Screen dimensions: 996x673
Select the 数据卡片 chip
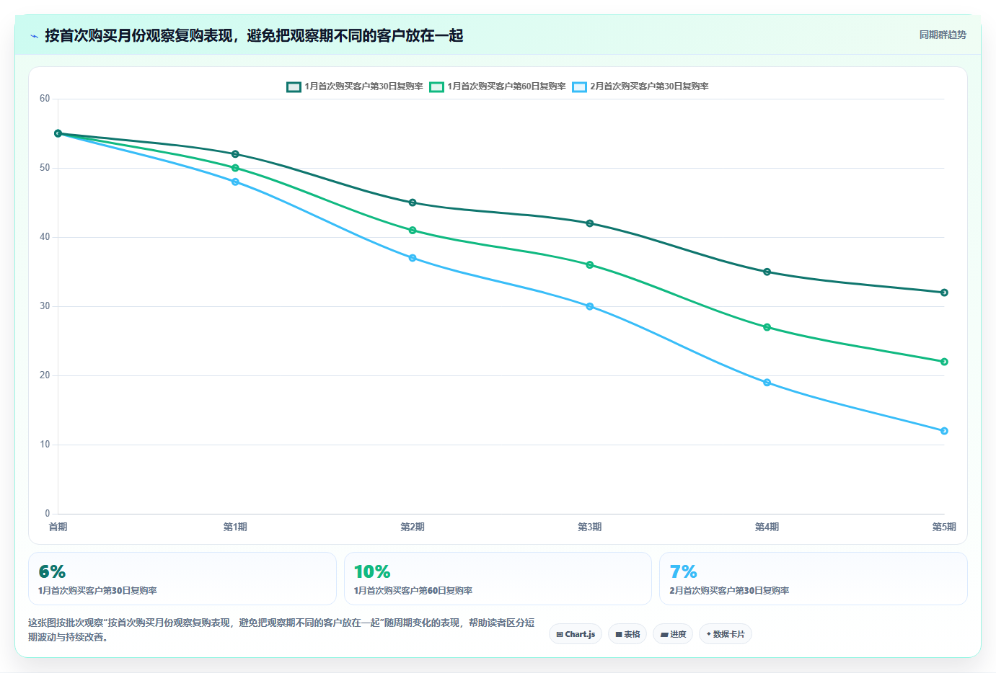point(726,634)
